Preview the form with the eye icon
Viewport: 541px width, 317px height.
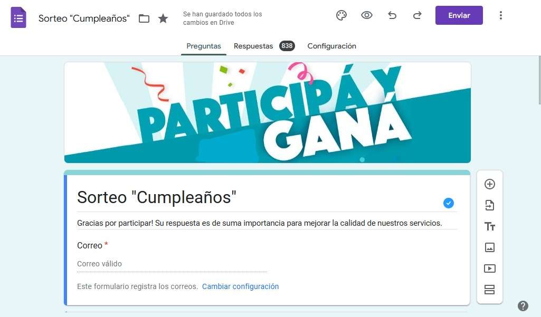[x=366, y=15]
